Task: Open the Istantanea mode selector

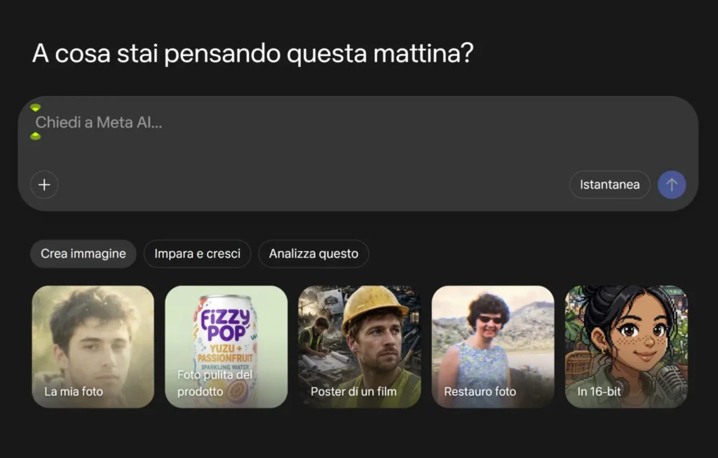Action: (x=609, y=184)
